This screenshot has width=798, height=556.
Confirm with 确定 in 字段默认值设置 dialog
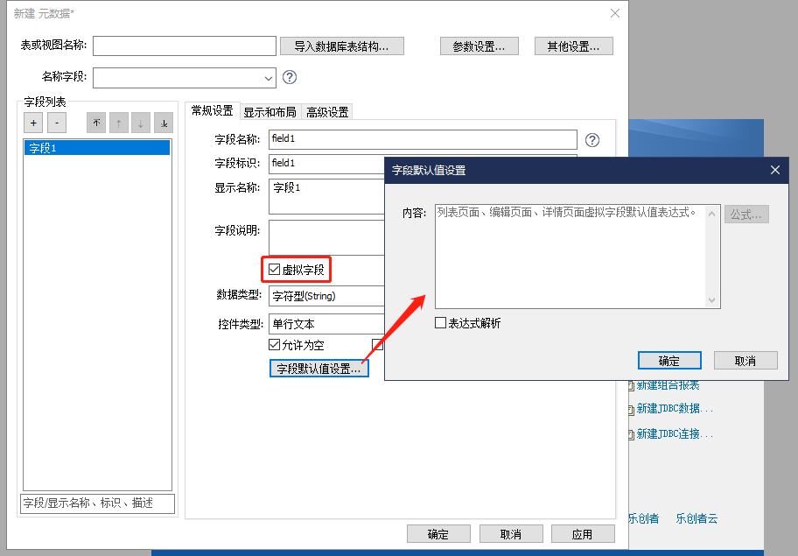(x=668, y=361)
